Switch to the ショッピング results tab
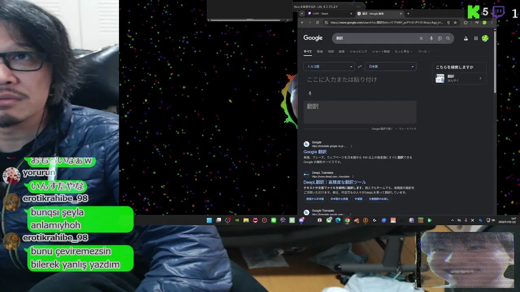This screenshot has width=520, height=292. point(358,52)
